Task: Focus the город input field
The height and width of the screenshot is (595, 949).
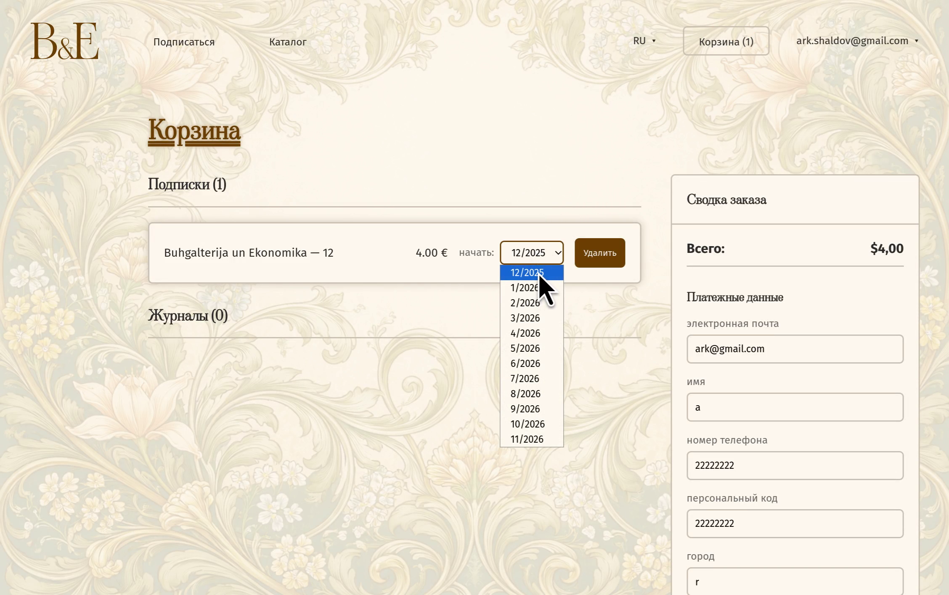Action: click(x=795, y=582)
